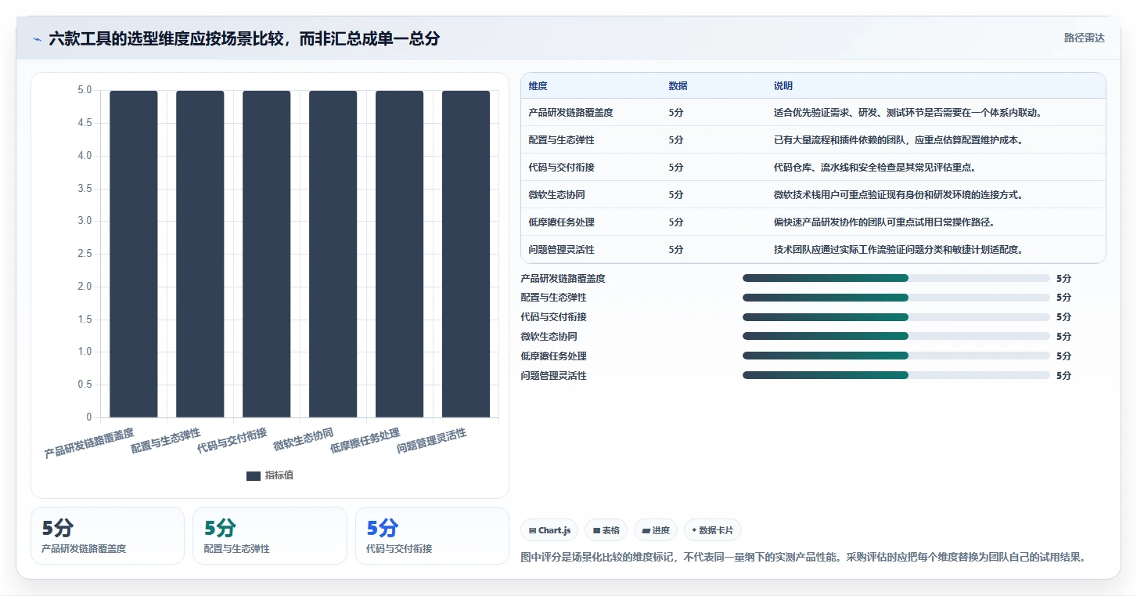Screen dimensions: 1137x596
Task: Click the description starting 适合优先验证需求
Action: [x=908, y=113]
